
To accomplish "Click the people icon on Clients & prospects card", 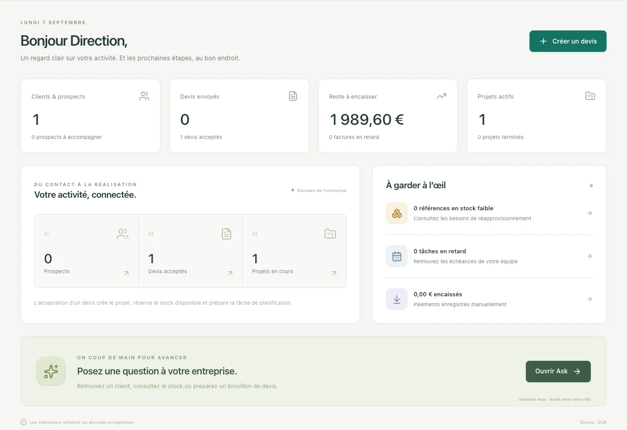I will pyautogui.click(x=144, y=96).
